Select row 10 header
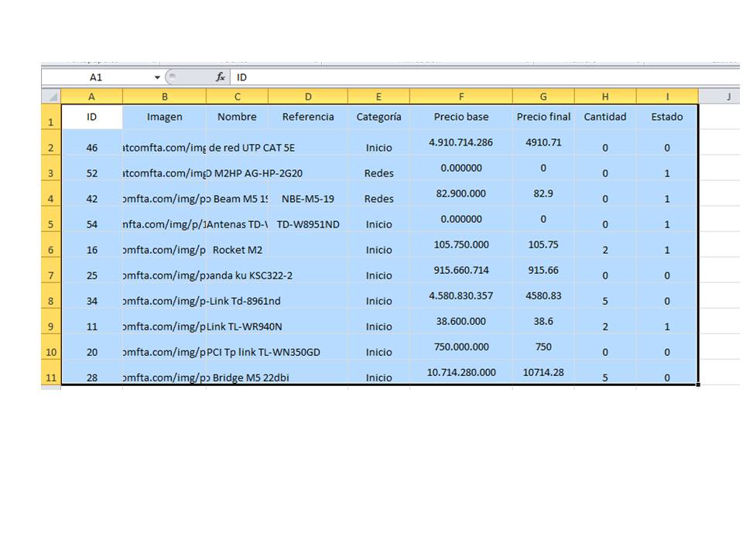This screenshot has height=557, width=743. [51, 347]
